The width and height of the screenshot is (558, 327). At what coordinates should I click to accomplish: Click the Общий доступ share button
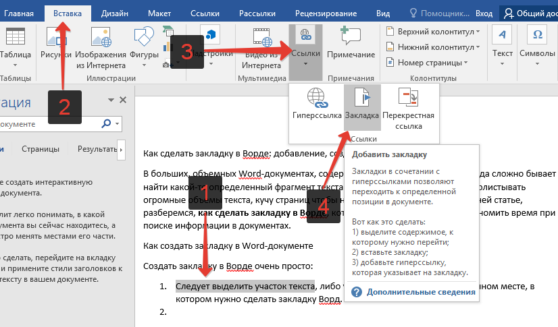click(529, 13)
